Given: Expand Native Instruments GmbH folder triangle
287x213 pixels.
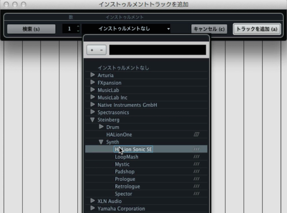Looking at the screenshot, I should (x=93, y=105).
